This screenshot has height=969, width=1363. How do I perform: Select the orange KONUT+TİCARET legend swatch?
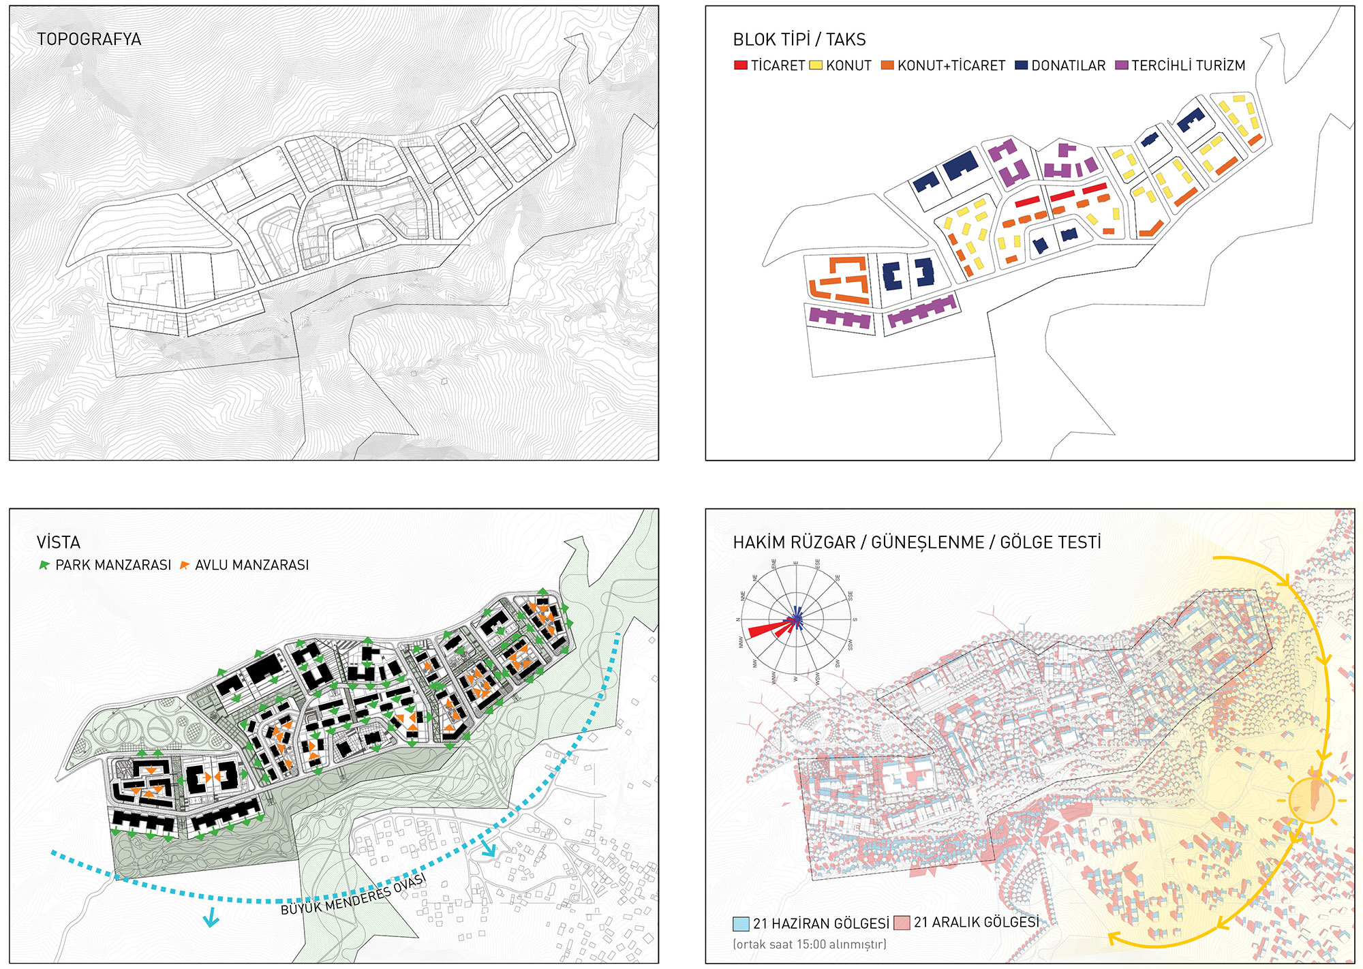pyautogui.click(x=887, y=65)
